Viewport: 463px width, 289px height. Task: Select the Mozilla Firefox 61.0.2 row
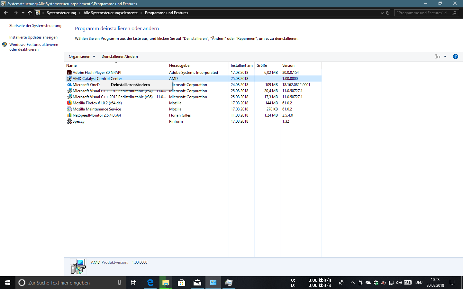tap(193, 103)
